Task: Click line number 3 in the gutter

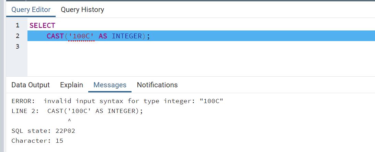Action: tap(18, 46)
